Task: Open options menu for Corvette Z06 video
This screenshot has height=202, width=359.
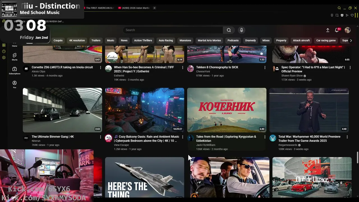Action: (100, 67)
